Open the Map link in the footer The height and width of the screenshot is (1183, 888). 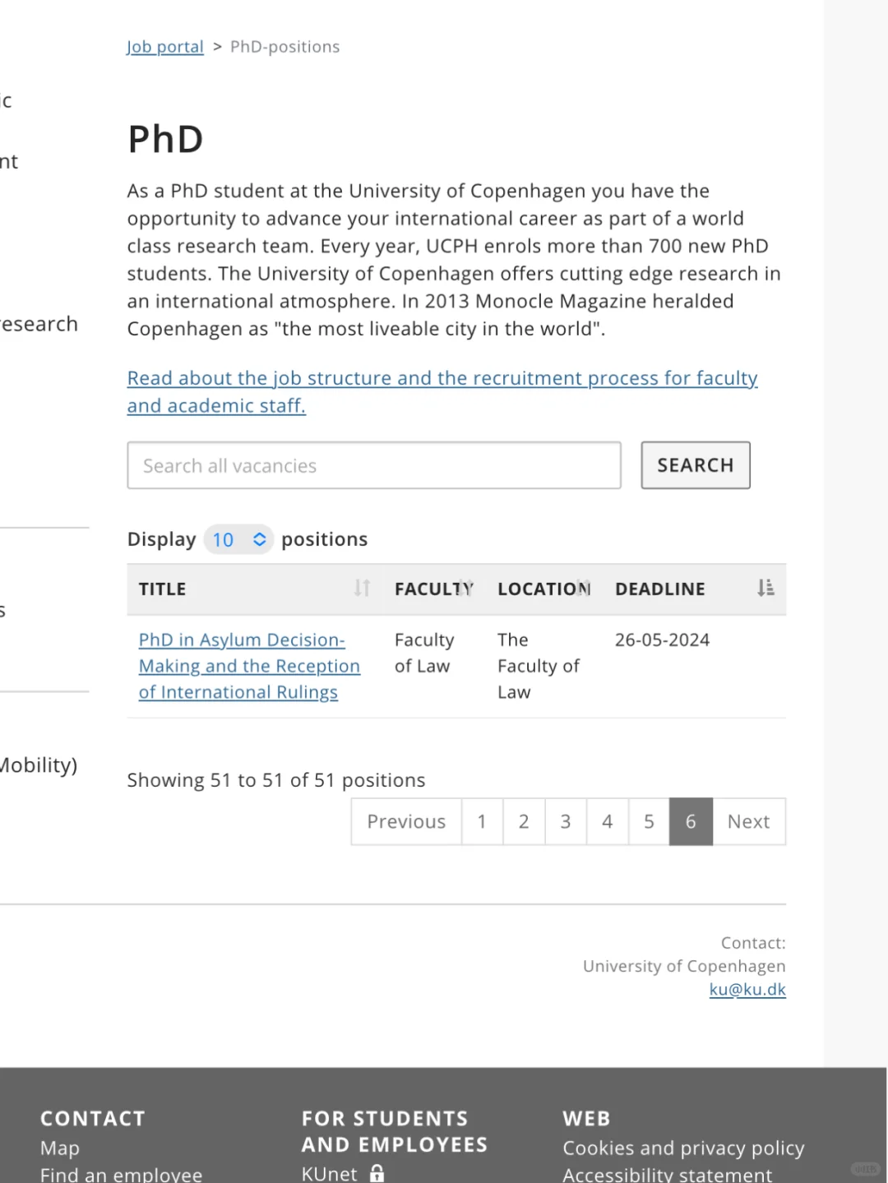[x=60, y=1148]
